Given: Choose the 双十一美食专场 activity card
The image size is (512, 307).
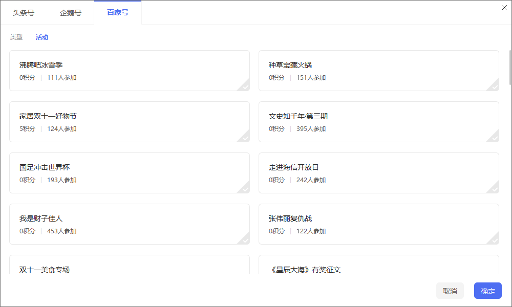Looking at the screenshot, I should point(130,265).
